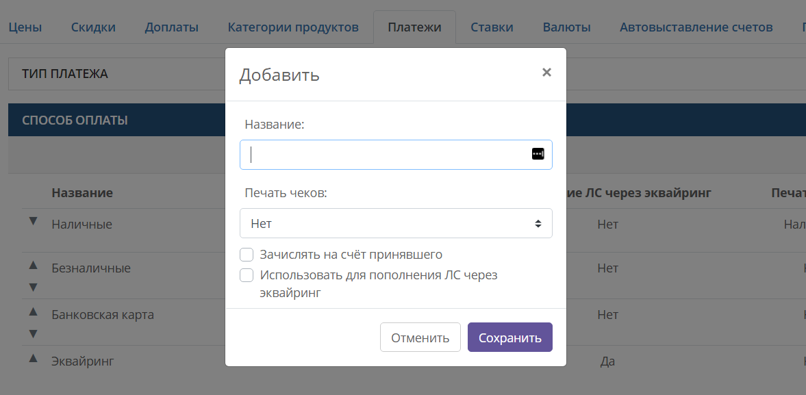Open the Категории продуктов tab
This screenshot has width=806, height=395.
[293, 27]
